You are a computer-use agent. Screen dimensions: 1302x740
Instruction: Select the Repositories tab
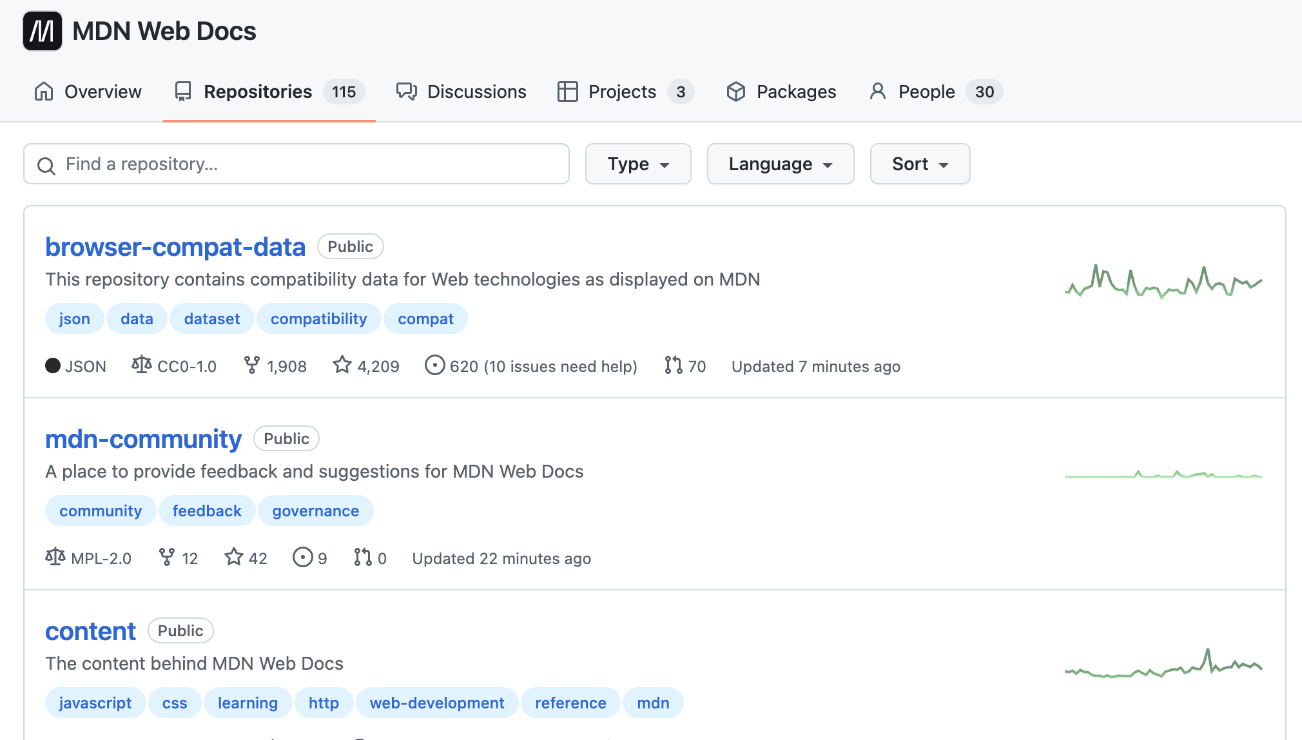click(269, 92)
